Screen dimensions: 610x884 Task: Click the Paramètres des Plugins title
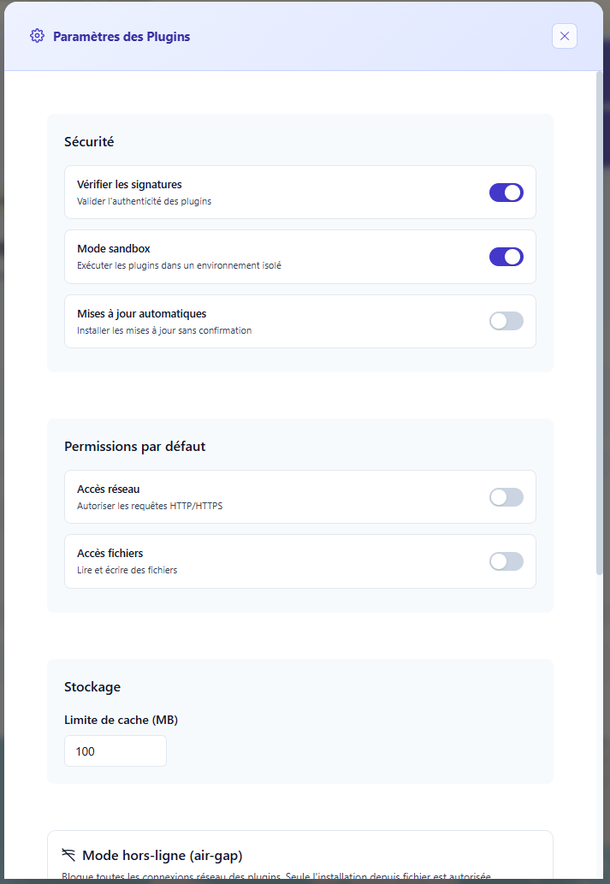click(121, 37)
